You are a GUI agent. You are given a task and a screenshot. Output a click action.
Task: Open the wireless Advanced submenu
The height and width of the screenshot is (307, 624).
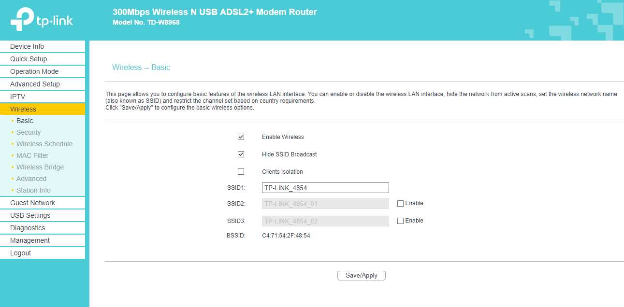pos(31,179)
